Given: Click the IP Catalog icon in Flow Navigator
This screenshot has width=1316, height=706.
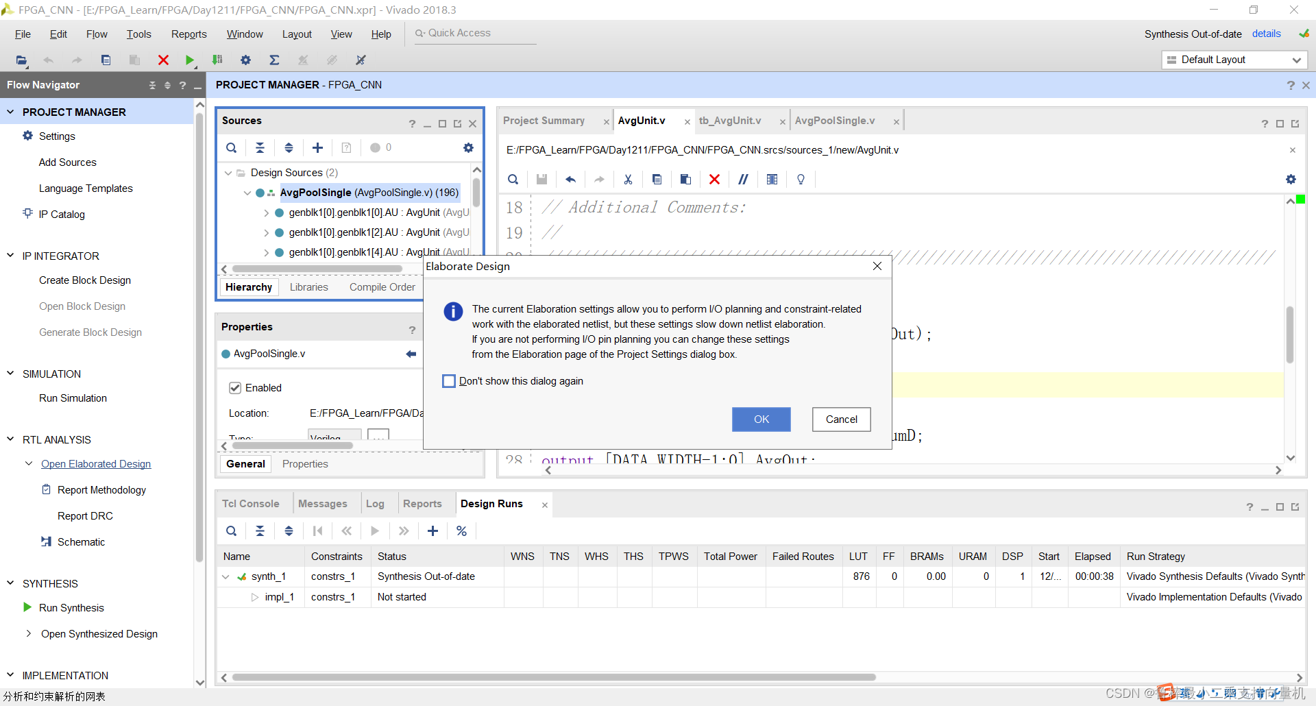Looking at the screenshot, I should click(27, 213).
